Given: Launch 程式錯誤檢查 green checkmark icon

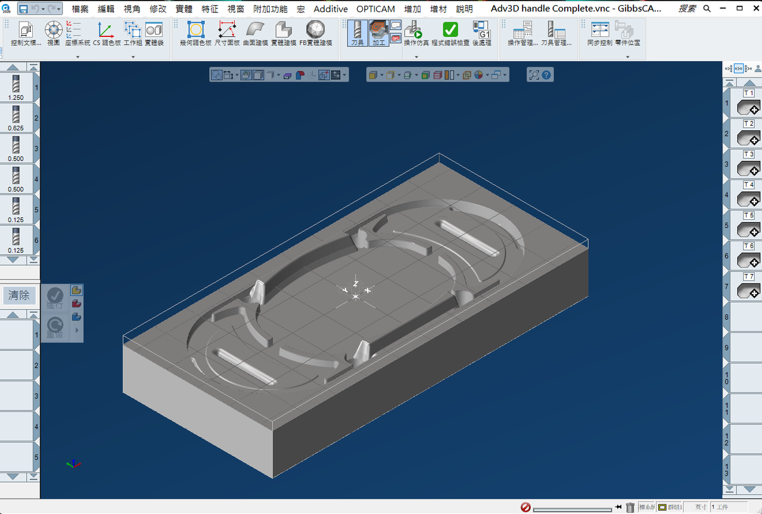Looking at the screenshot, I should 450,33.
